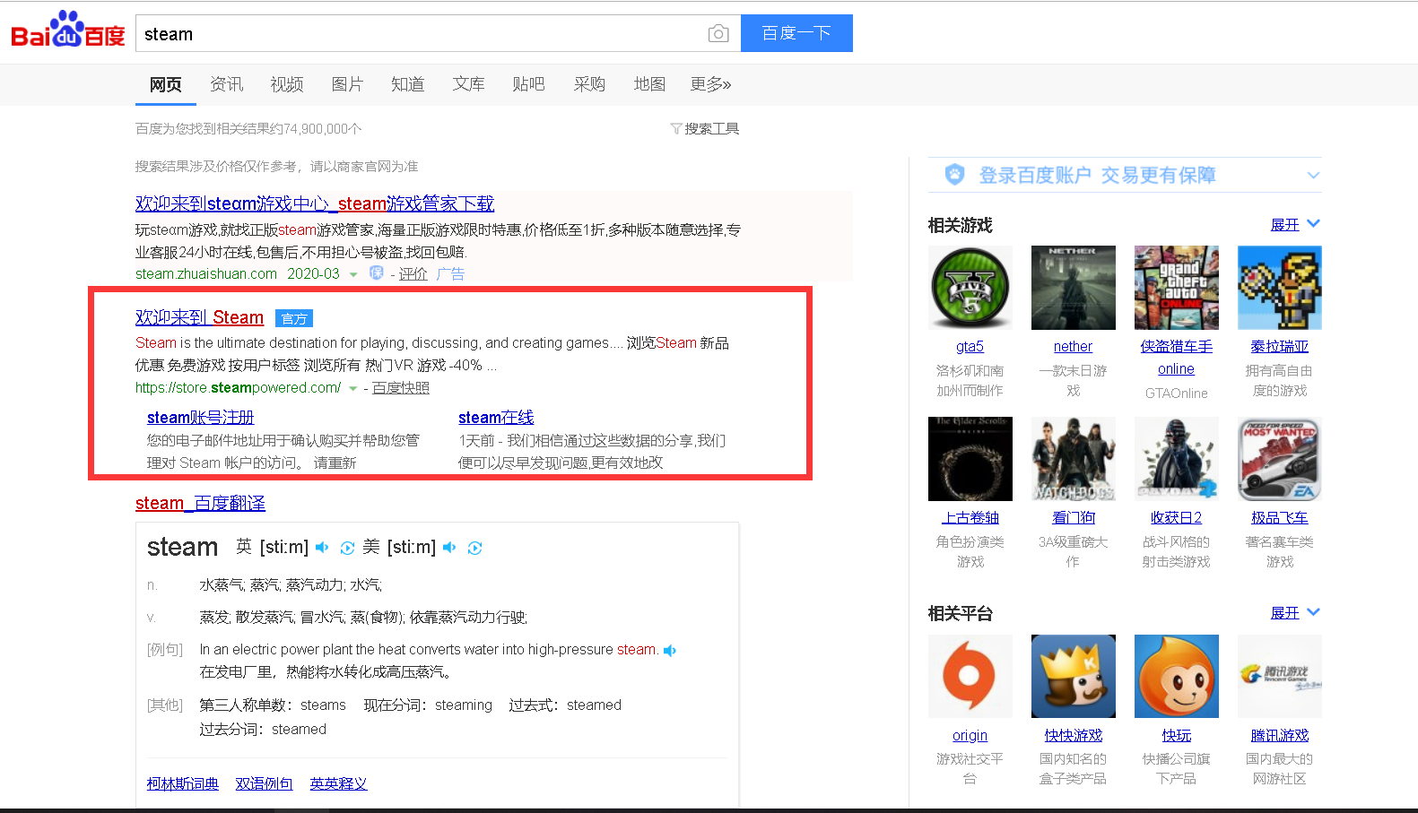Click into the search input box
Viewport: 1418px width, 813px height.
(422, 34)
